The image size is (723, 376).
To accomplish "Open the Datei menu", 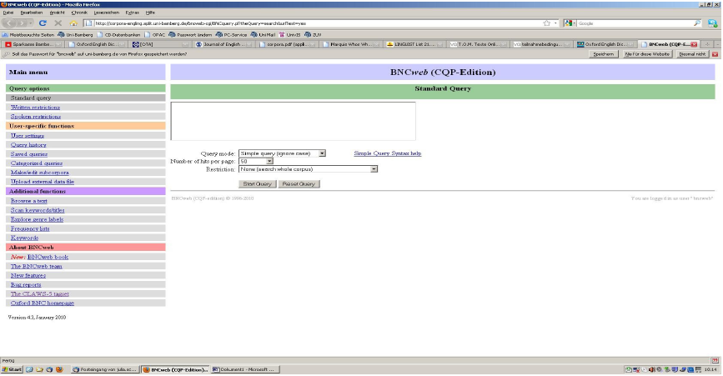I will coord(8,13).
